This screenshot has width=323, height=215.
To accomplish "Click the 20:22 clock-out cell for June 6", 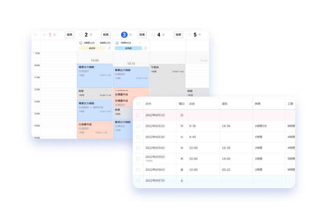I will pos(226,170).
